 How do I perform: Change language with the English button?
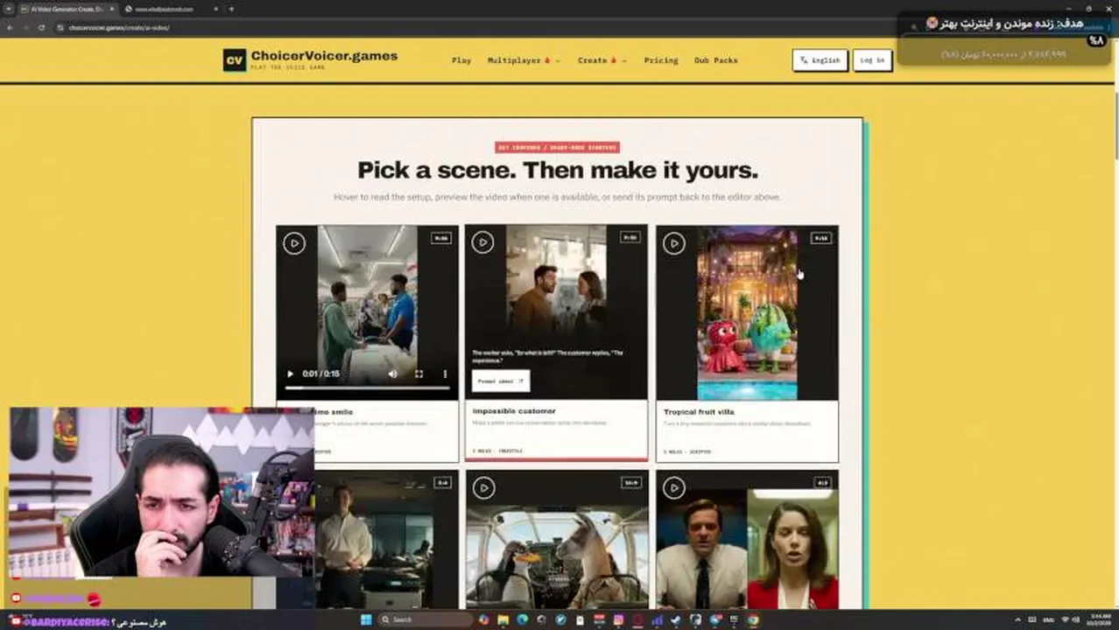click(x=820, y=60)
